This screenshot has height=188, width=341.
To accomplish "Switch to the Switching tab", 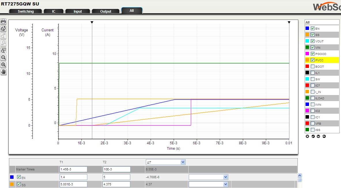I will [25, 11].
